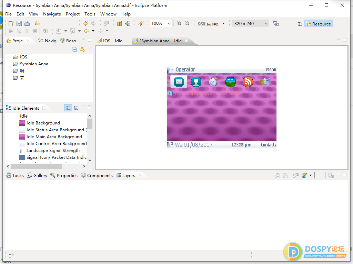Open the Project menu

pyautogui.click(x=73, y=14)
